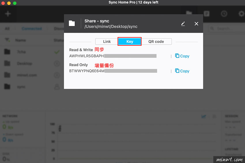Click the Name column header

click(21, 40)
